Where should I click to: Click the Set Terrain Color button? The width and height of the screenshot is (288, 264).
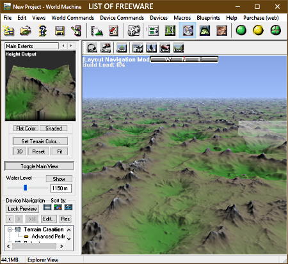pyautogui.click(x=40, y=141)
